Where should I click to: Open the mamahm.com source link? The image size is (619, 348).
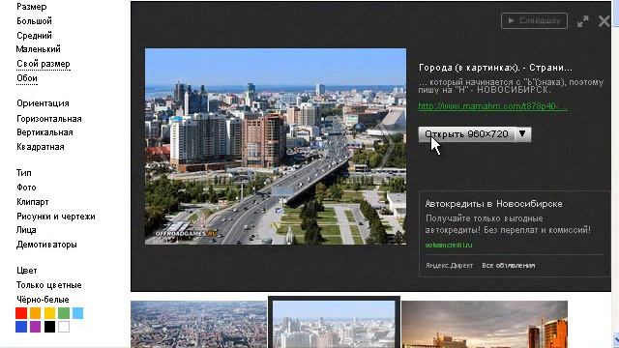(x=492, y=106)
